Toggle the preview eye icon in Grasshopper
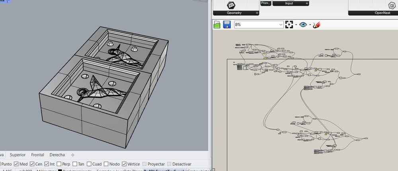 click(303, 25)
